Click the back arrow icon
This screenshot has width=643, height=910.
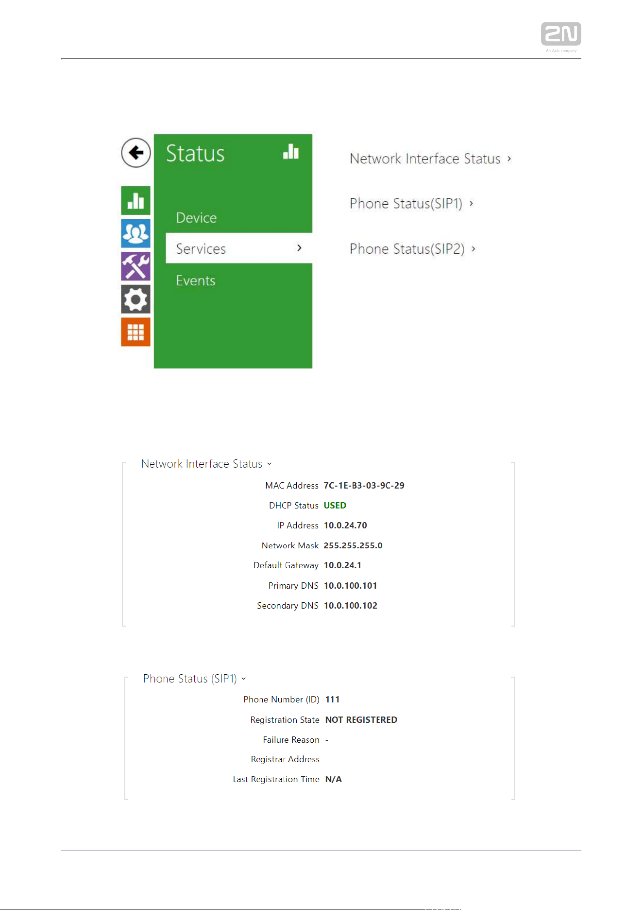tap(136, 153)
